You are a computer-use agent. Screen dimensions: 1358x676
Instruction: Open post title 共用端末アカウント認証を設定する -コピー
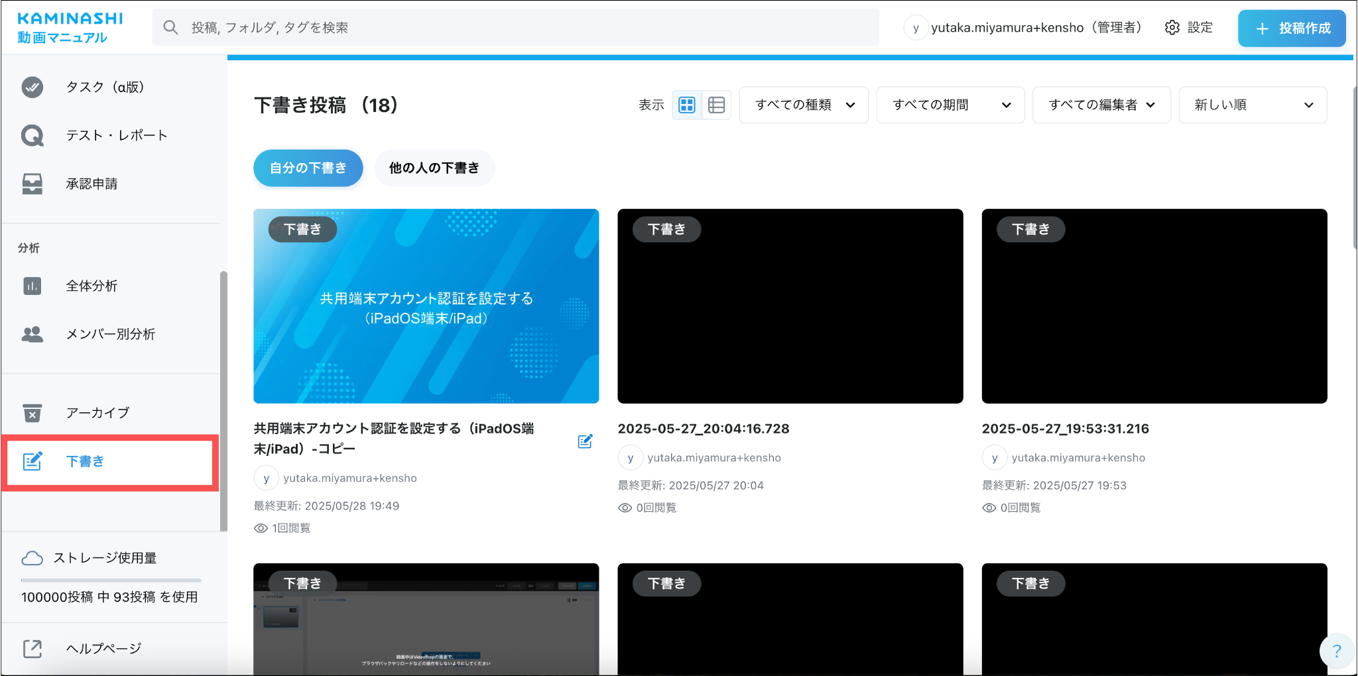coord(394,439)
